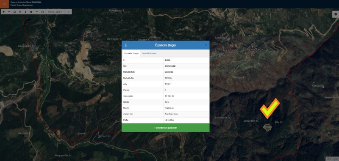Click the refresh map icon
Image resolution: width=339 pixels, height=161 pixels.
[15, 12]
